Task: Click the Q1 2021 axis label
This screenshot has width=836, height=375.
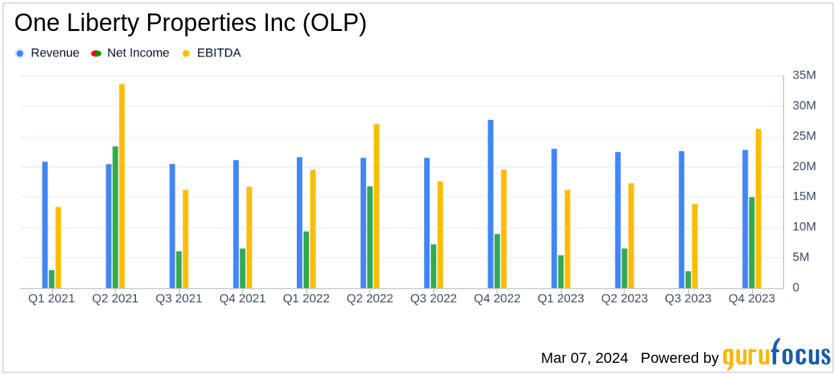Action: click(52, 298)
